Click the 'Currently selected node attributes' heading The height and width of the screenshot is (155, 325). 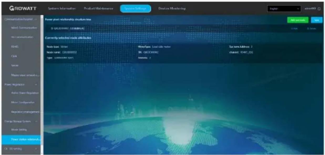click(68, 38)
